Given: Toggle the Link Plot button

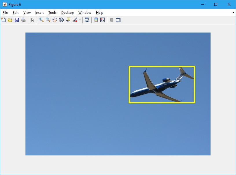Looking at the screenshot, I should (x=87, y=20).
